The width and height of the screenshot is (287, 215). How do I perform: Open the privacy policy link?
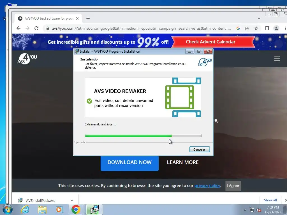[x=207, y=186]
